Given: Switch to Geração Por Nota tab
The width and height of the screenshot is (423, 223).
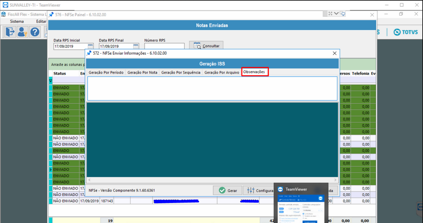Looking at the screenshot, I should pos(142,73).
